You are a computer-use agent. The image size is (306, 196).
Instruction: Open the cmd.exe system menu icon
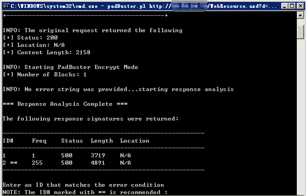[x=6, y=6]
